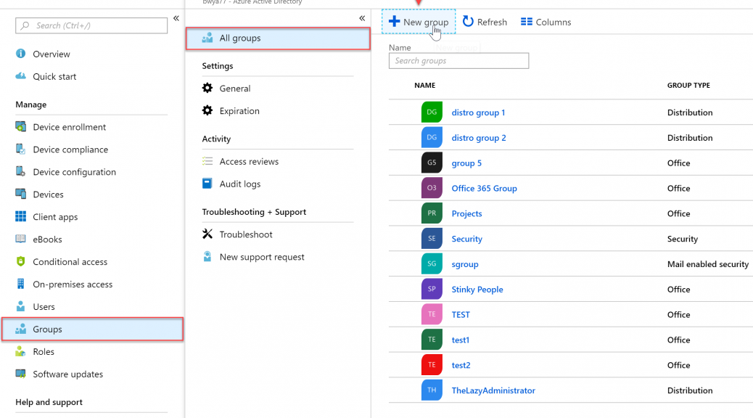
Task: Sort by the GROUP TYPE column header
Action: 688,85
